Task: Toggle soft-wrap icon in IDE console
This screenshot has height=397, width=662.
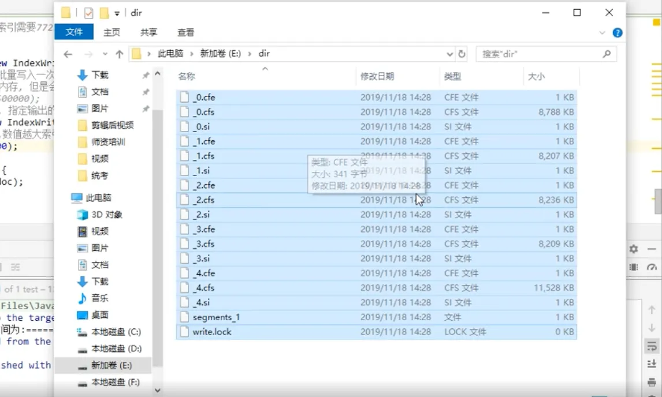Action: pyautogui.click(x=652, y=346)
